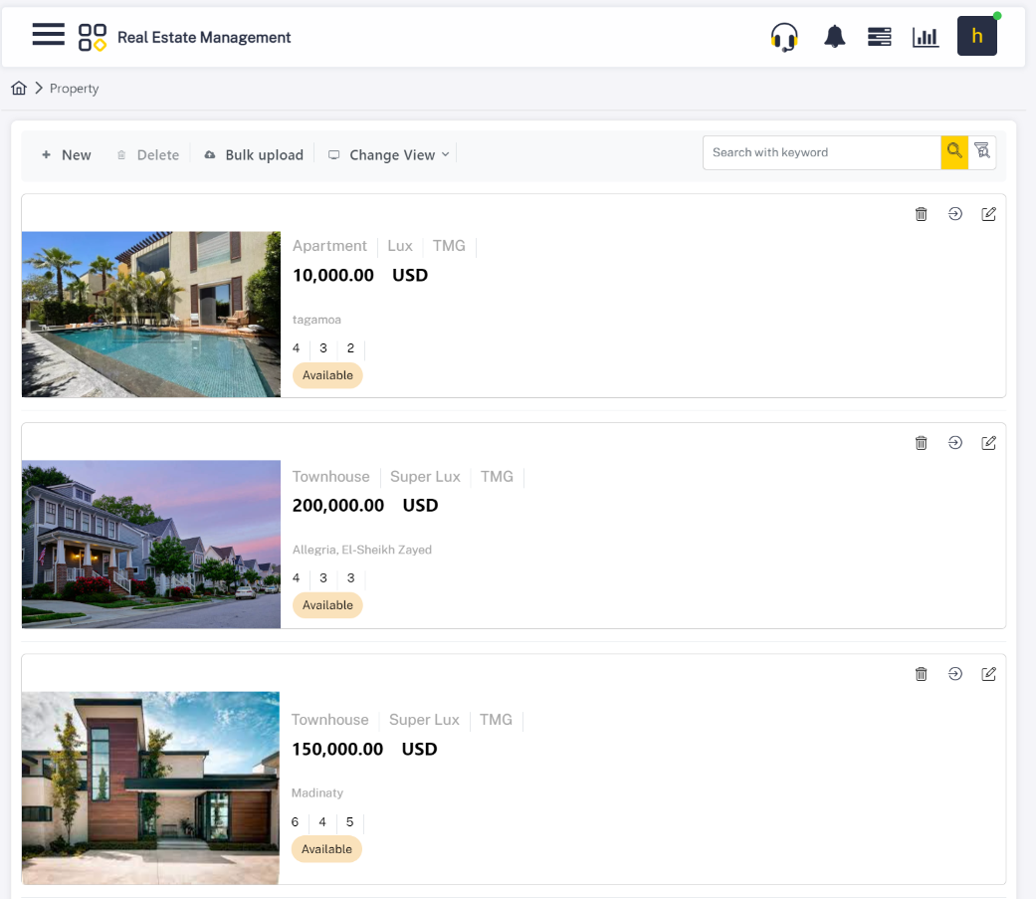Focus the Search with keyword field
This screenshot has height=899, width=1036.
821,152
